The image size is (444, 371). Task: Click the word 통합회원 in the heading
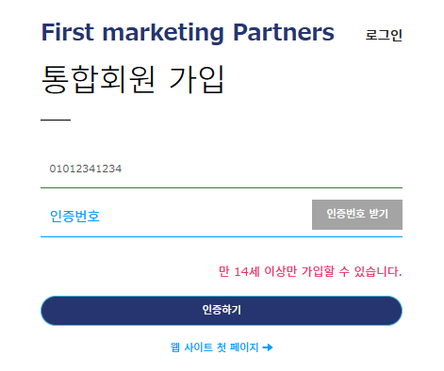pos(98,79)
